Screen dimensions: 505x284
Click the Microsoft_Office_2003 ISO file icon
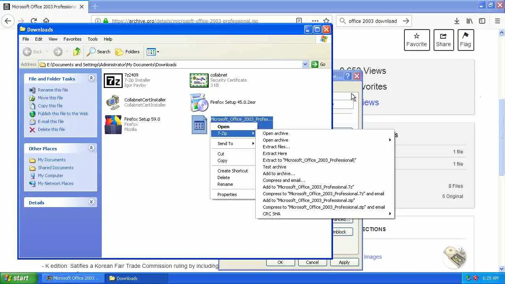click(199, 125)
